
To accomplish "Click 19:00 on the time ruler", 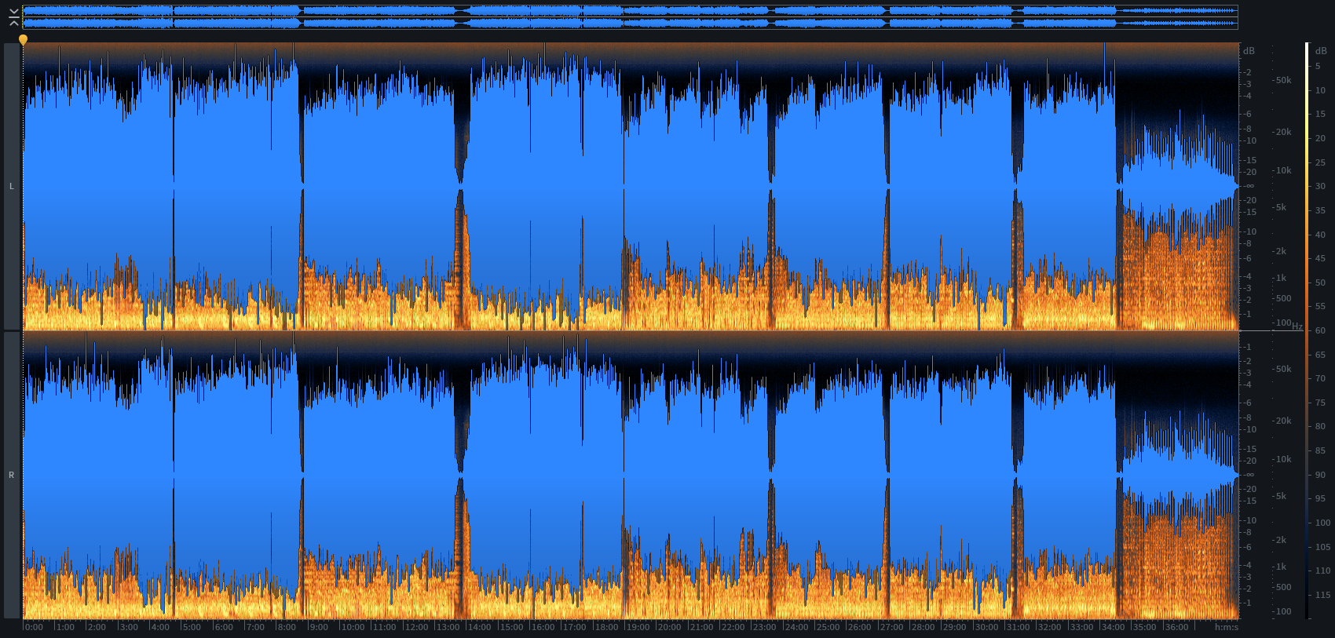I will click(638, 627).
